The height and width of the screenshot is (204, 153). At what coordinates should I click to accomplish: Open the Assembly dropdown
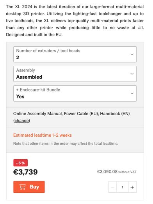tap(75, 74)
